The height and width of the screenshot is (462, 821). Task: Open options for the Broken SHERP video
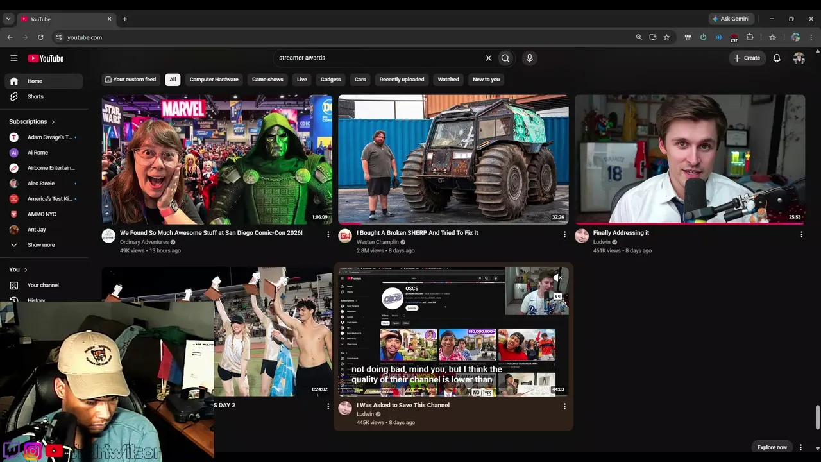click(564, 235)
